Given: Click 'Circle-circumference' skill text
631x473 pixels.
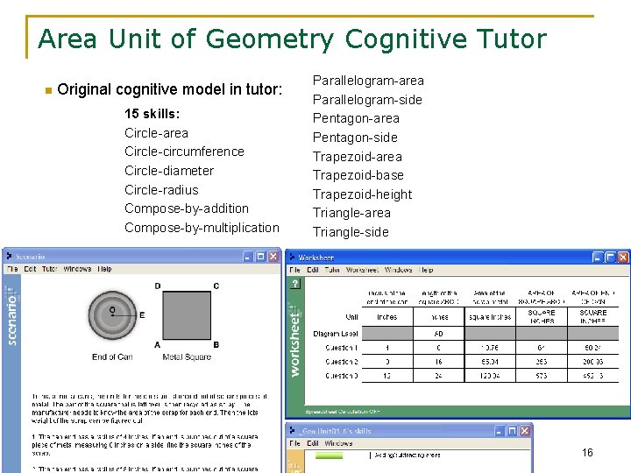Looking at the screenshot, I should point(184,152).
